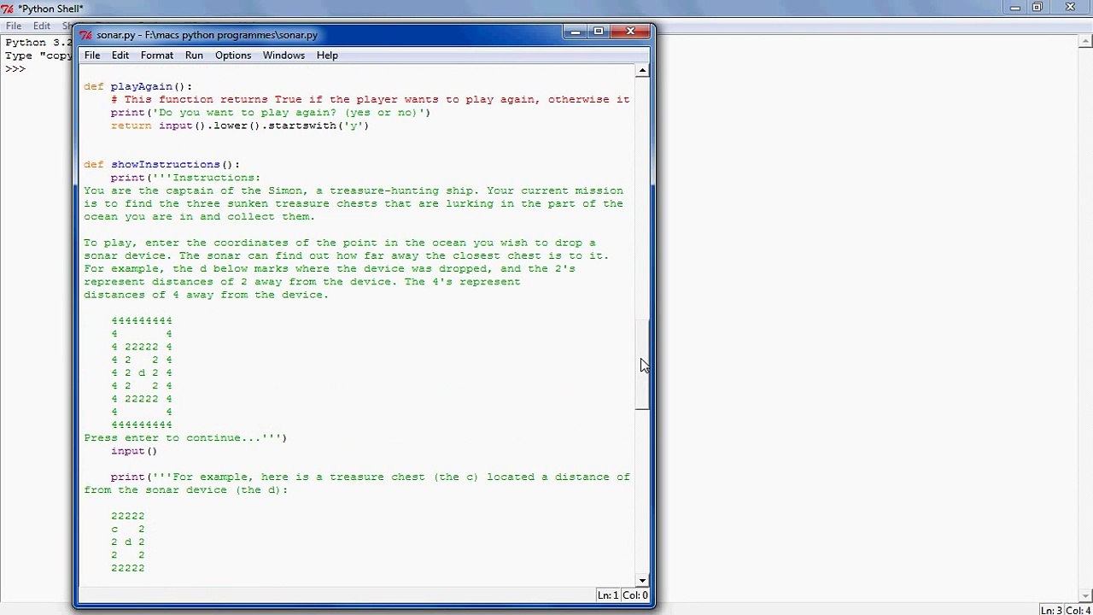
Task: Click the '>>>' prompt in Python Shell
Action: 15,68
